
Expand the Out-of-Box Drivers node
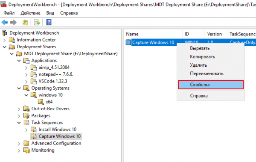[x=19, y=109]
